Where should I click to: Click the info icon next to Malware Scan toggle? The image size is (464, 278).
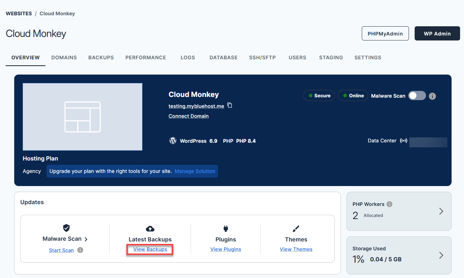pos(432,96)
